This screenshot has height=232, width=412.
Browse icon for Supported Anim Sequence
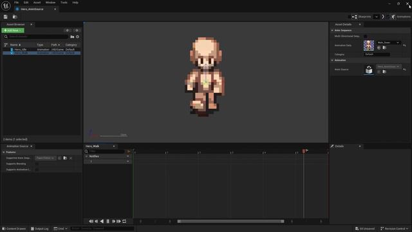[x=65, y=158]
